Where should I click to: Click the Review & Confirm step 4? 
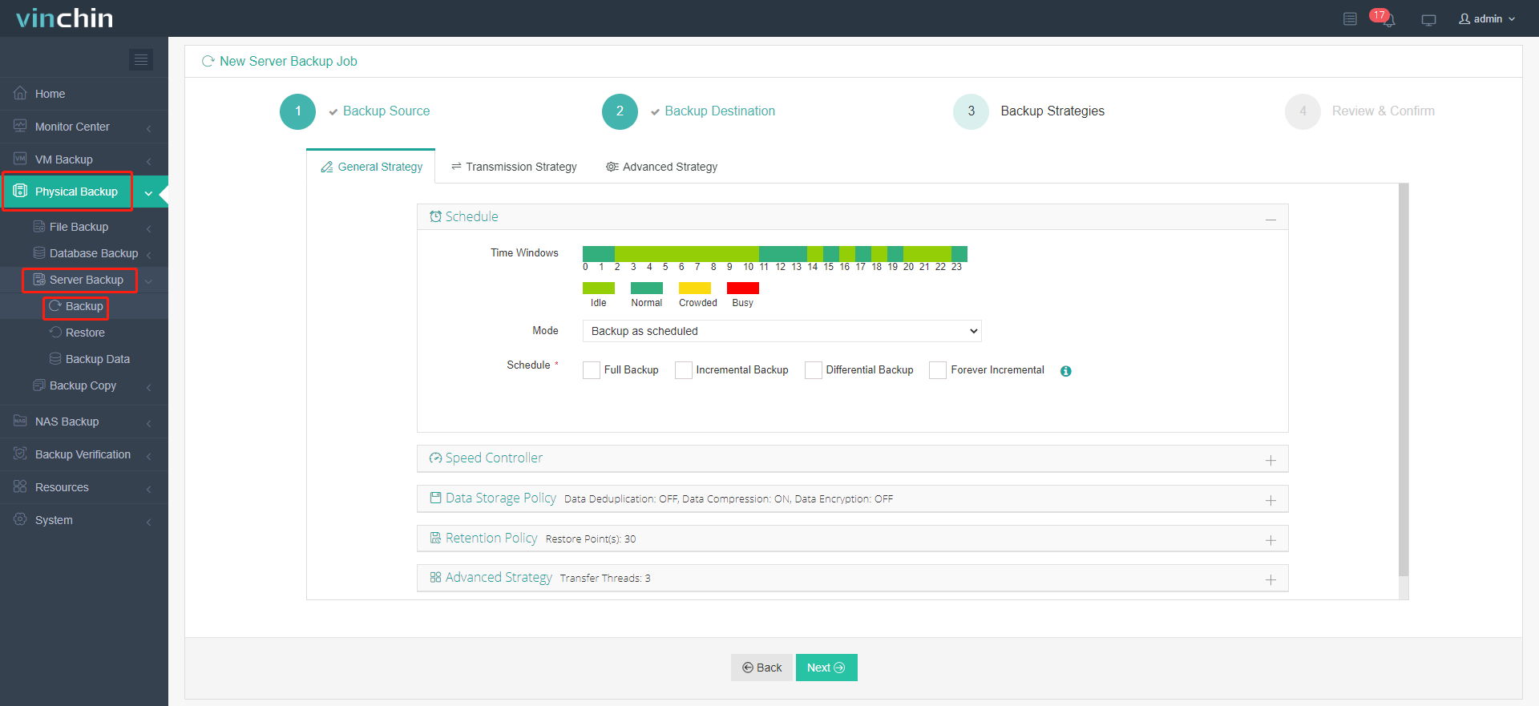pos(1360,111)
